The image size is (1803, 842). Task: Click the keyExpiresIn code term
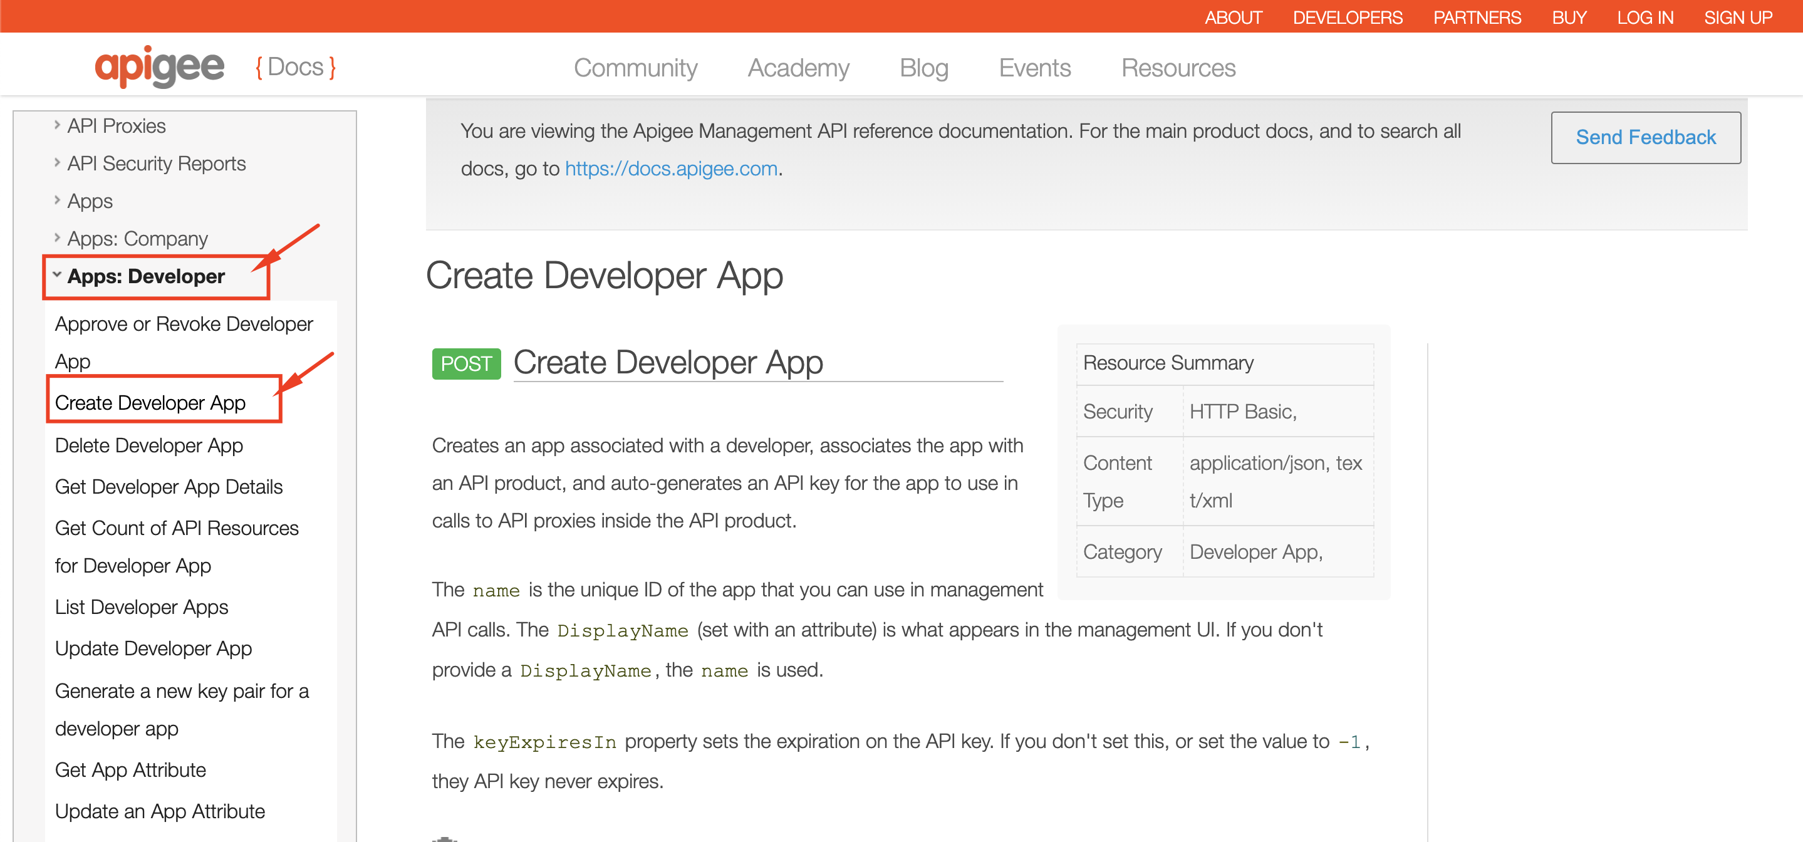[544, 742]
